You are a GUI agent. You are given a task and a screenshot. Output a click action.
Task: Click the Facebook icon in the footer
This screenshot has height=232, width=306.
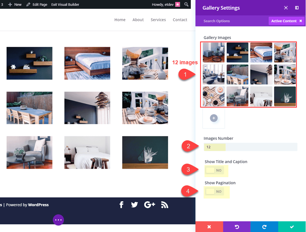click(121, 205)
